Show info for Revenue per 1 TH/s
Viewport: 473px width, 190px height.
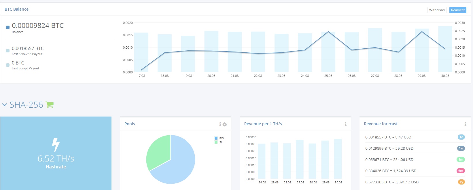coord(345,124)
